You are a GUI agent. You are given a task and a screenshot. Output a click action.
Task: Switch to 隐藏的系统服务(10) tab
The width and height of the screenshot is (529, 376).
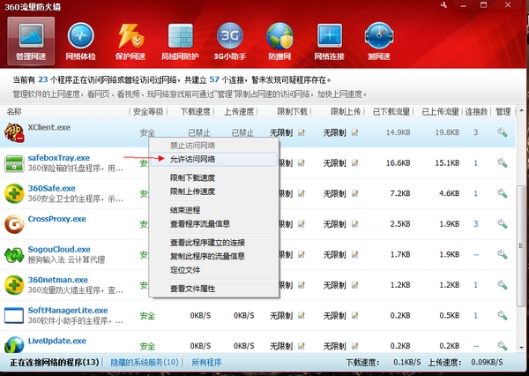tap(145, 363)
